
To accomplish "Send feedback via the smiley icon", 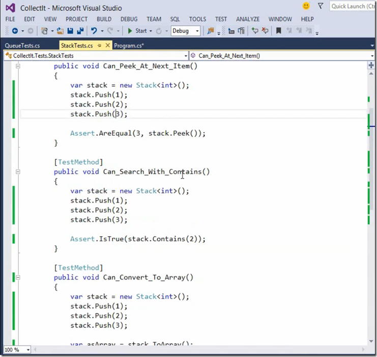I will click(306, 6).
